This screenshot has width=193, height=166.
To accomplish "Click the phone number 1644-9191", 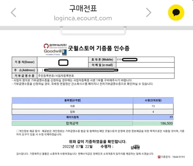I will (x=178, y=157).
